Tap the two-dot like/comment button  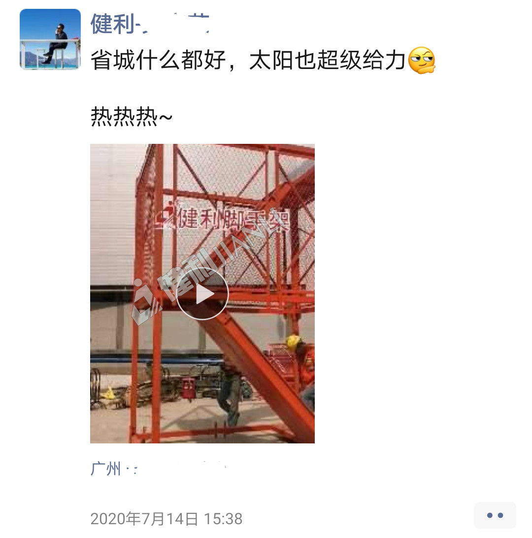[x=495, y=515]
